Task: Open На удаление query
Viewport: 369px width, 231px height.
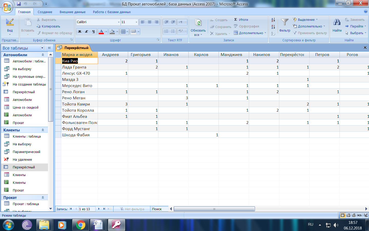Action: point(25,159)
